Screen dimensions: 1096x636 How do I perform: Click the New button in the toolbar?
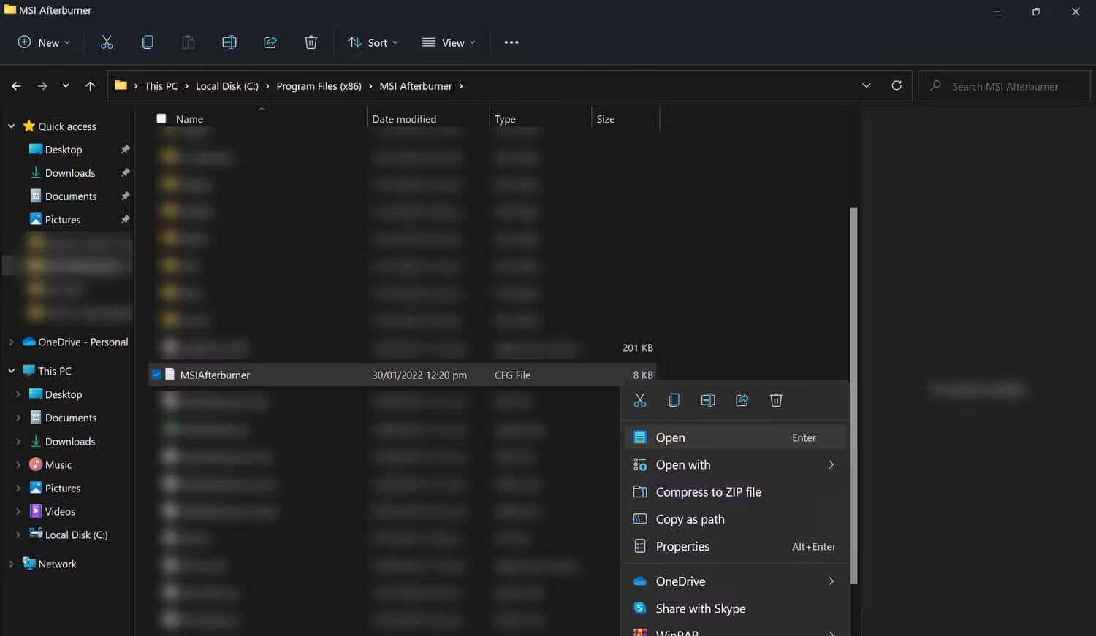tap(44, 42)
